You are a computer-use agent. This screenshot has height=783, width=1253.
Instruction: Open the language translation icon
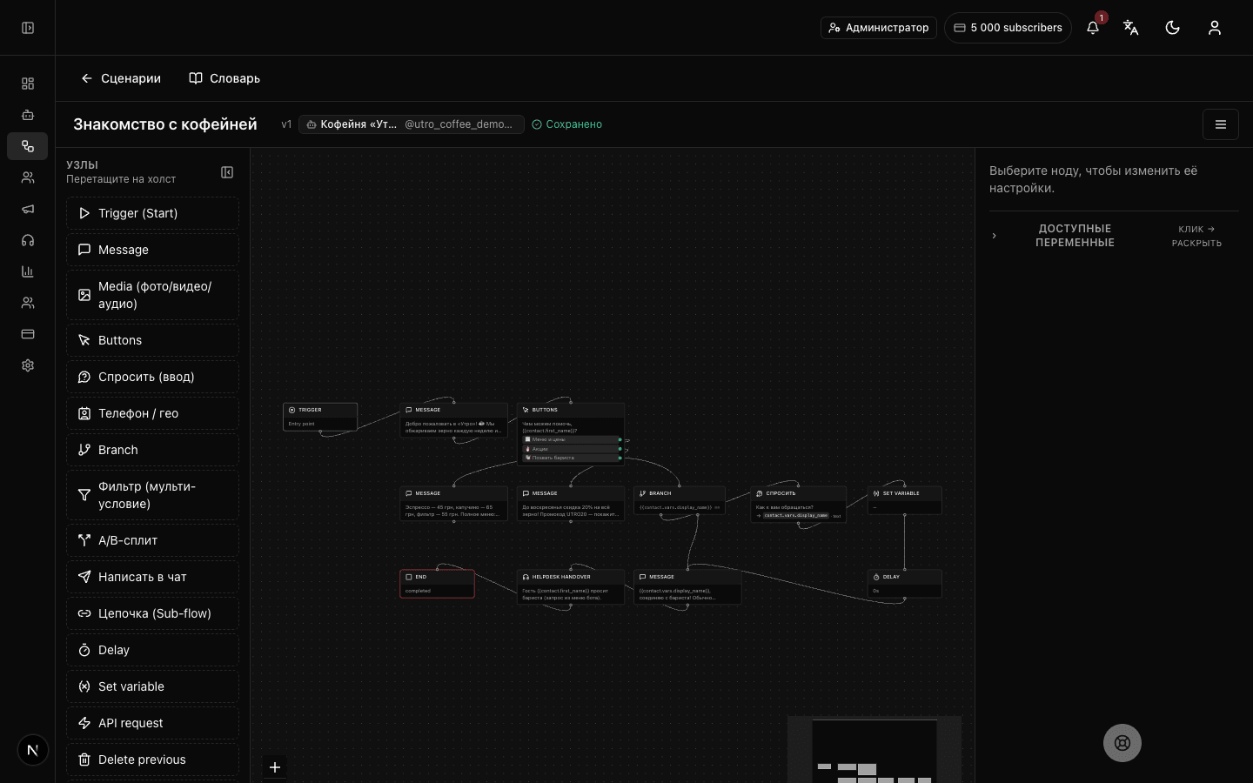pos(1131,28)
